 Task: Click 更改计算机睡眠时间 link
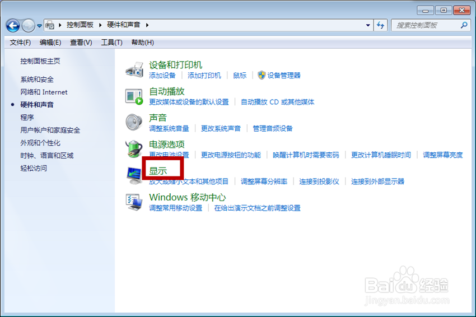pos(381,155)
